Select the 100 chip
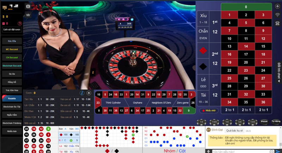Viewport: 282px width, 153px height. pyautogui.click(x=214, y=122)
